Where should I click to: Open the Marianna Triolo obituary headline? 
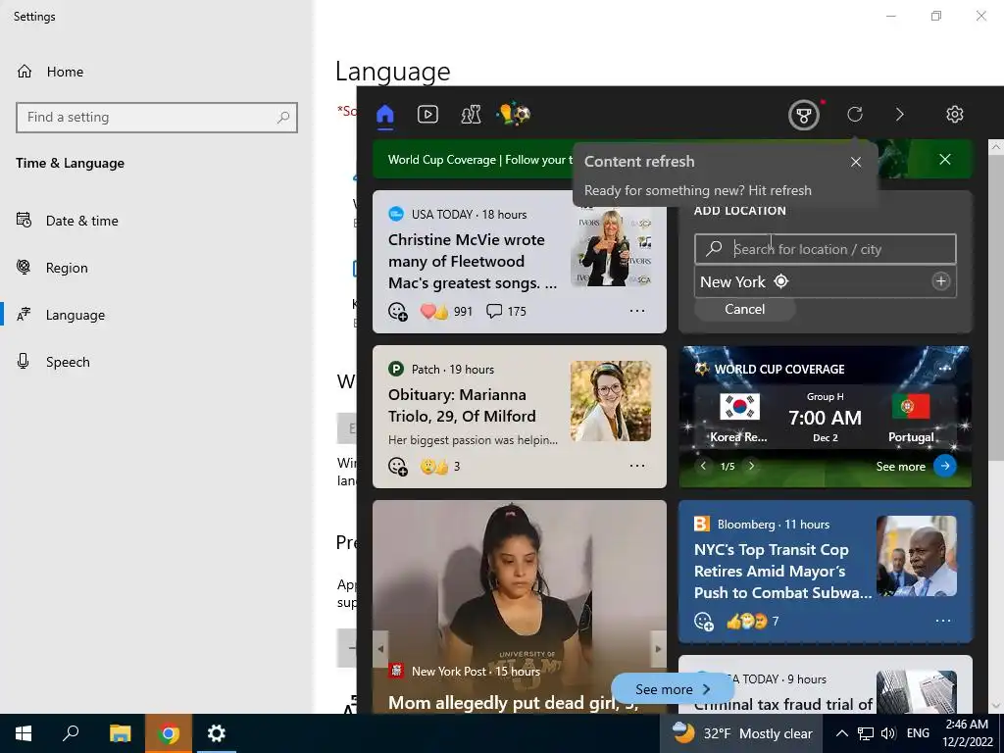pyautogui.click(x=462, y=405)
